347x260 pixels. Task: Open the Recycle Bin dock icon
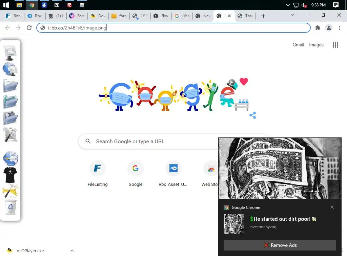(x=11, y=207)
